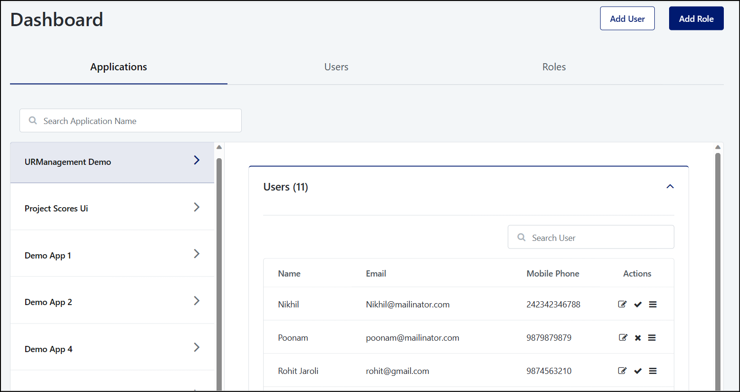Click the edit icon for Poonam
This screenshot has width=740, height=392.
click(622, 337)
